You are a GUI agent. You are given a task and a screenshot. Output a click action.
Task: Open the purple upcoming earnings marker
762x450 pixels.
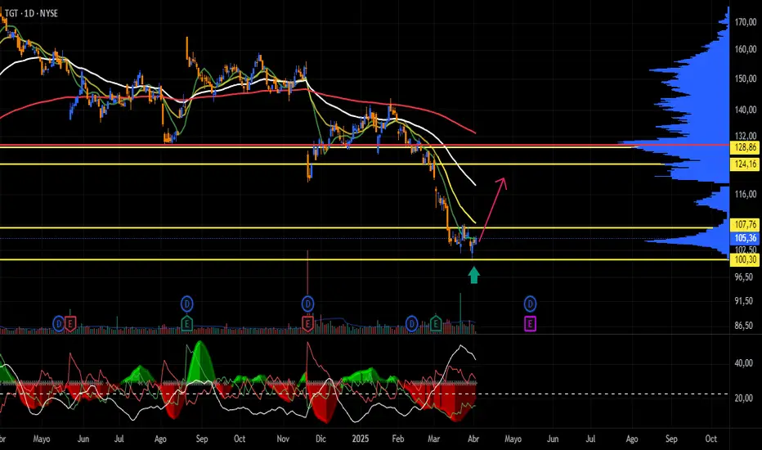531,325
